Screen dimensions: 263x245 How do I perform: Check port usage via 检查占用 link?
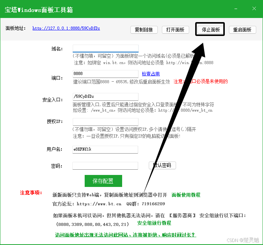point(151,74)
